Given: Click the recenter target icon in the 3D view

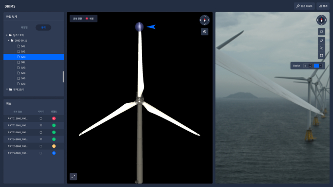Looking at the screenshot, I should tap(205, 32).
